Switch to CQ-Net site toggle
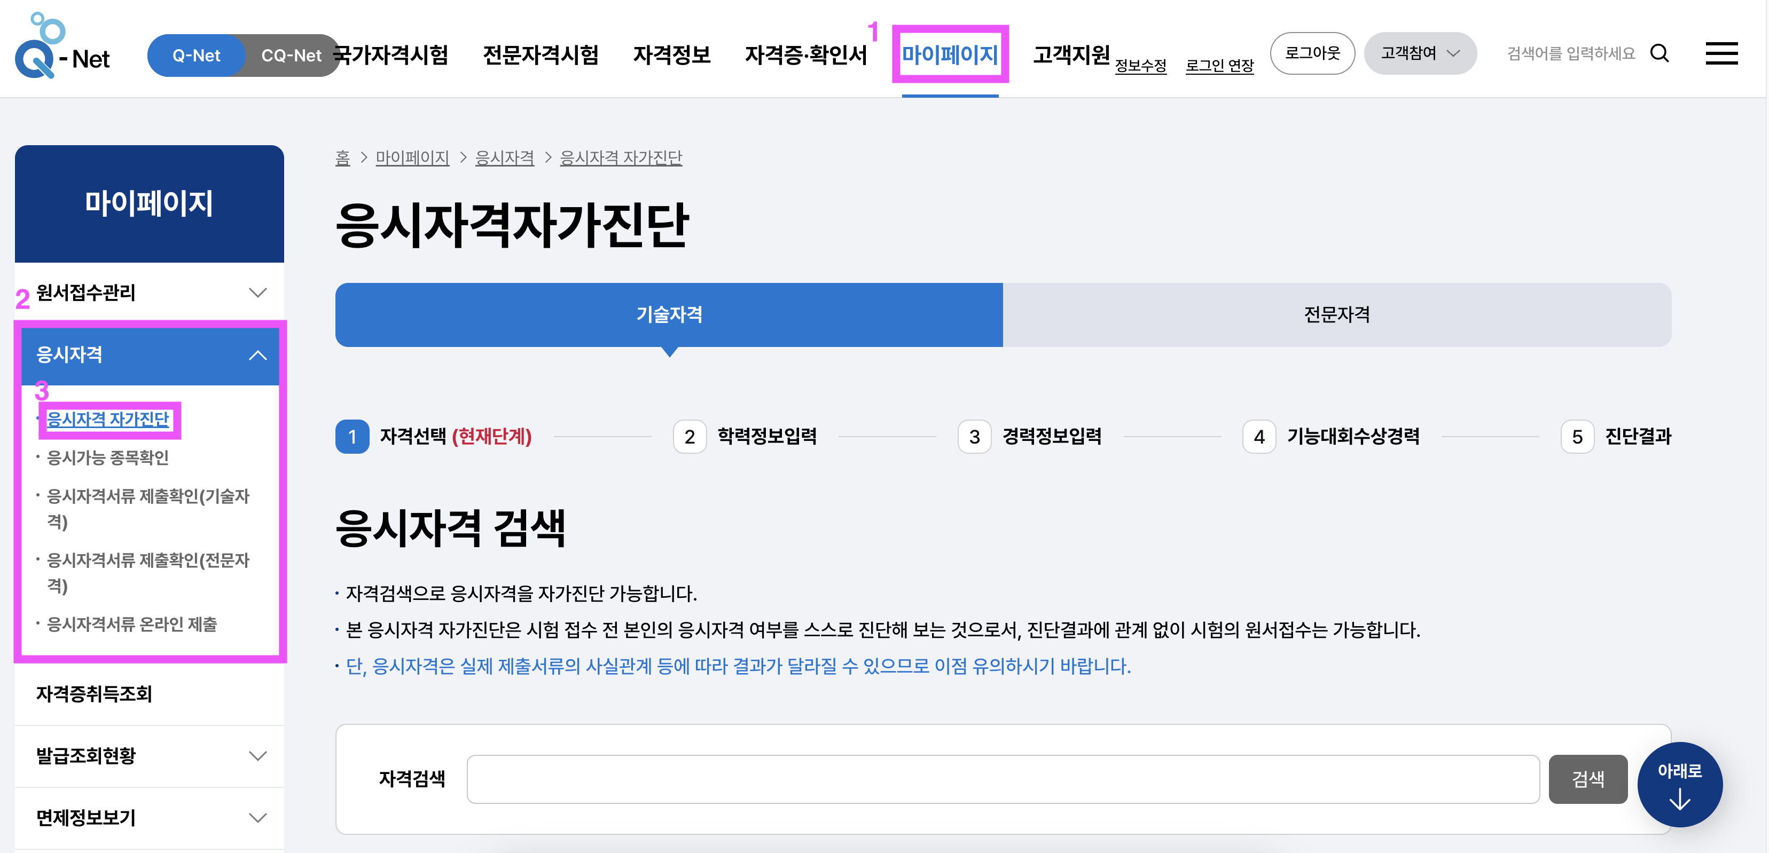The image size is (1769, 853). pyautogui.click(x=291, y=56)
